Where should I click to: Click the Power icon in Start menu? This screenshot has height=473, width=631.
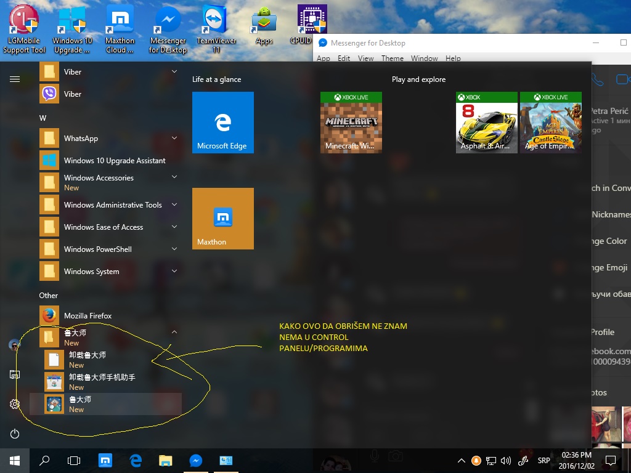[15, 434]
